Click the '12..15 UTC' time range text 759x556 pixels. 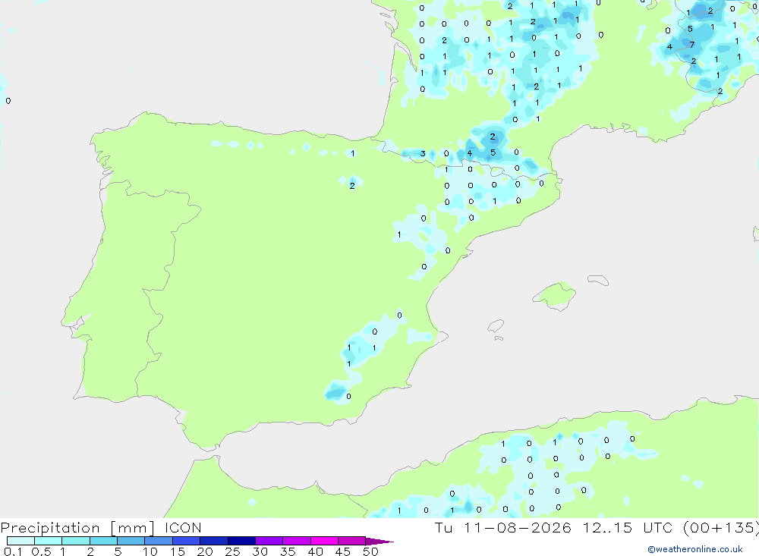(x=628, y=528)
